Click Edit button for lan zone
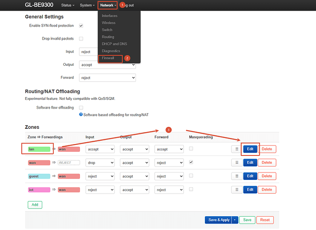 pyautogui.click(x=250, y=149)
